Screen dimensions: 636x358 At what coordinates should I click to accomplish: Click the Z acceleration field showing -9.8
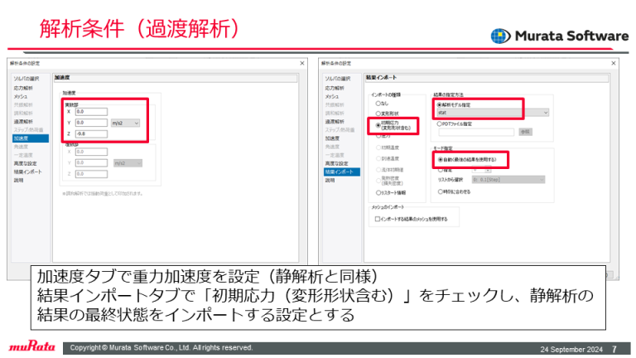[91, 133]
